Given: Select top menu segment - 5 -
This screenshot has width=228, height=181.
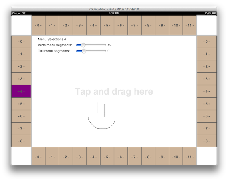Looking at the screenshot, I should [107, 25].
